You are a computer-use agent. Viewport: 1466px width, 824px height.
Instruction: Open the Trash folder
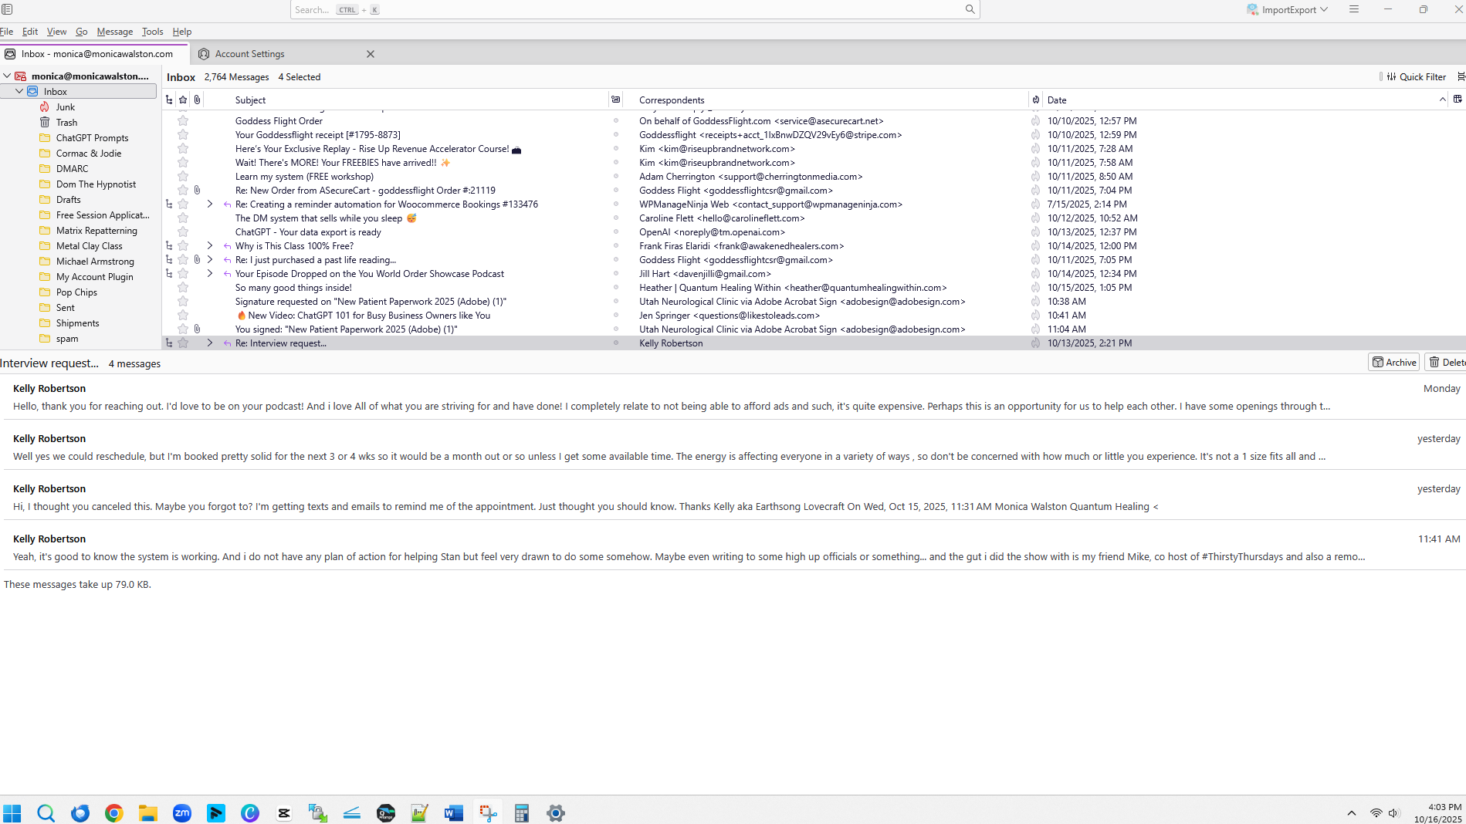tap(66, 122)
